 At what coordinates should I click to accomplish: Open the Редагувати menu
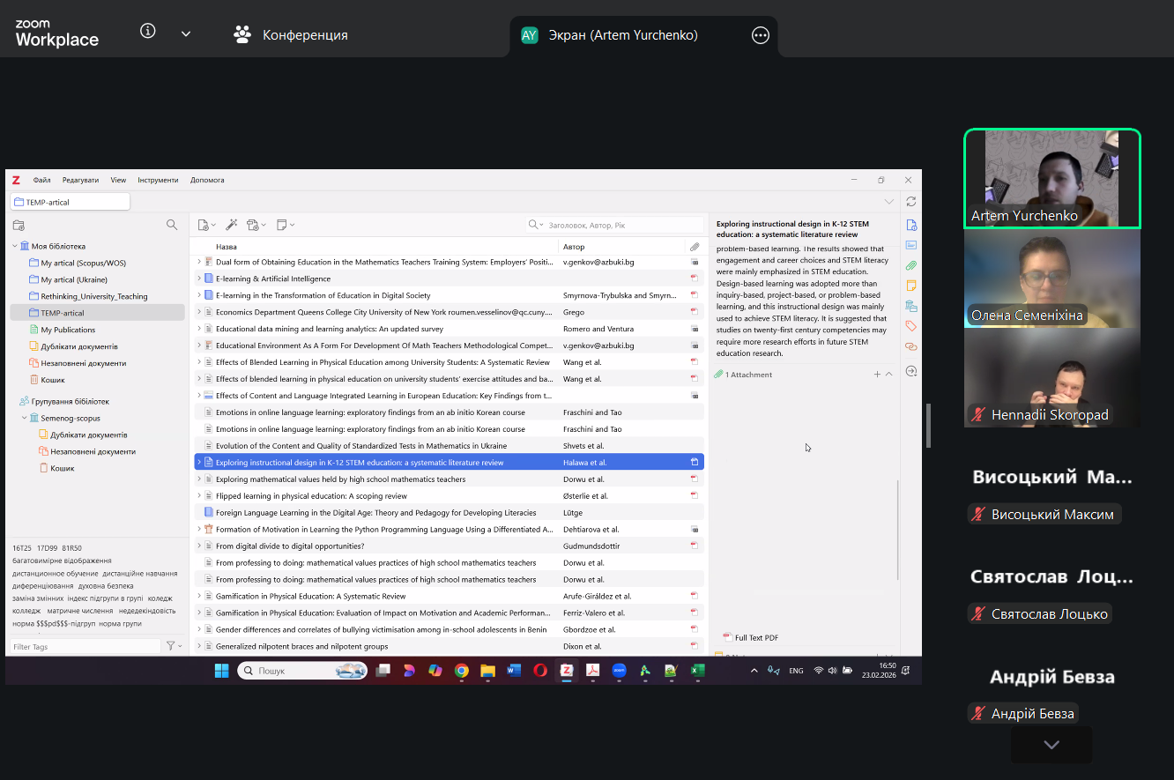pyautogui.click(x=80, y=180)
